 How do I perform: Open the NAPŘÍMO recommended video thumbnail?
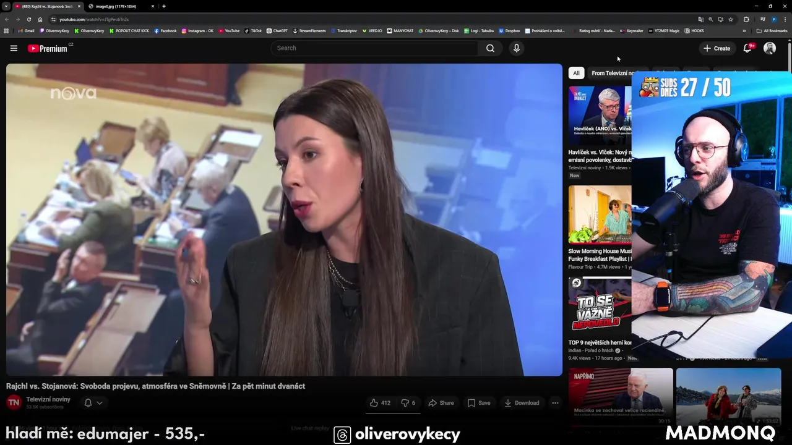click(621, 397)
